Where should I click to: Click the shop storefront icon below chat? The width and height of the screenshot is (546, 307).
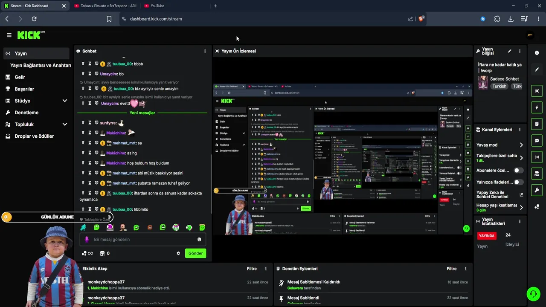pyautogui.click(x=102, y=253)
